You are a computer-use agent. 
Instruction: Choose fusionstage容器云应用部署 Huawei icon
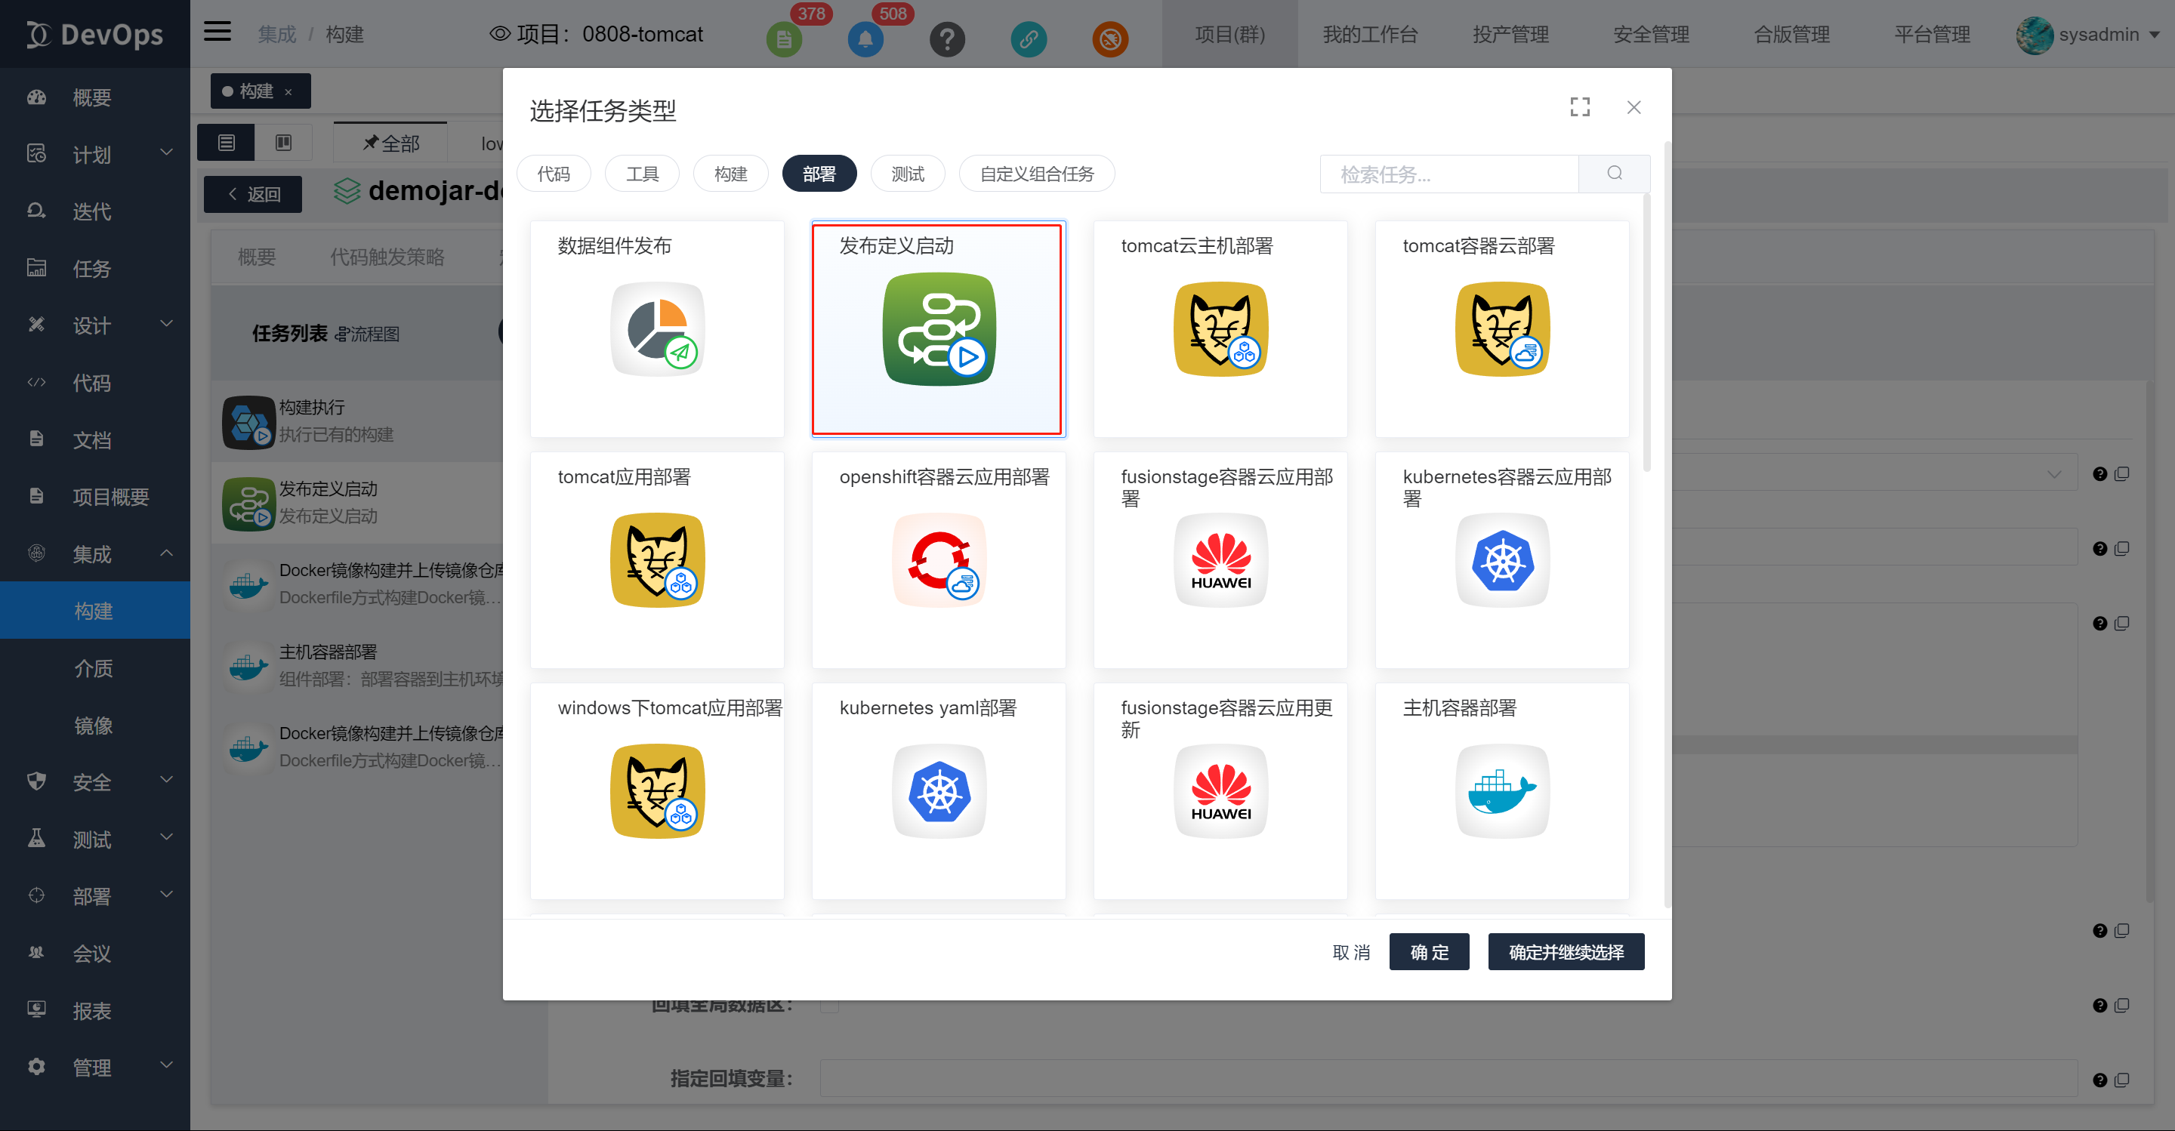click(x=1221, y=559)
